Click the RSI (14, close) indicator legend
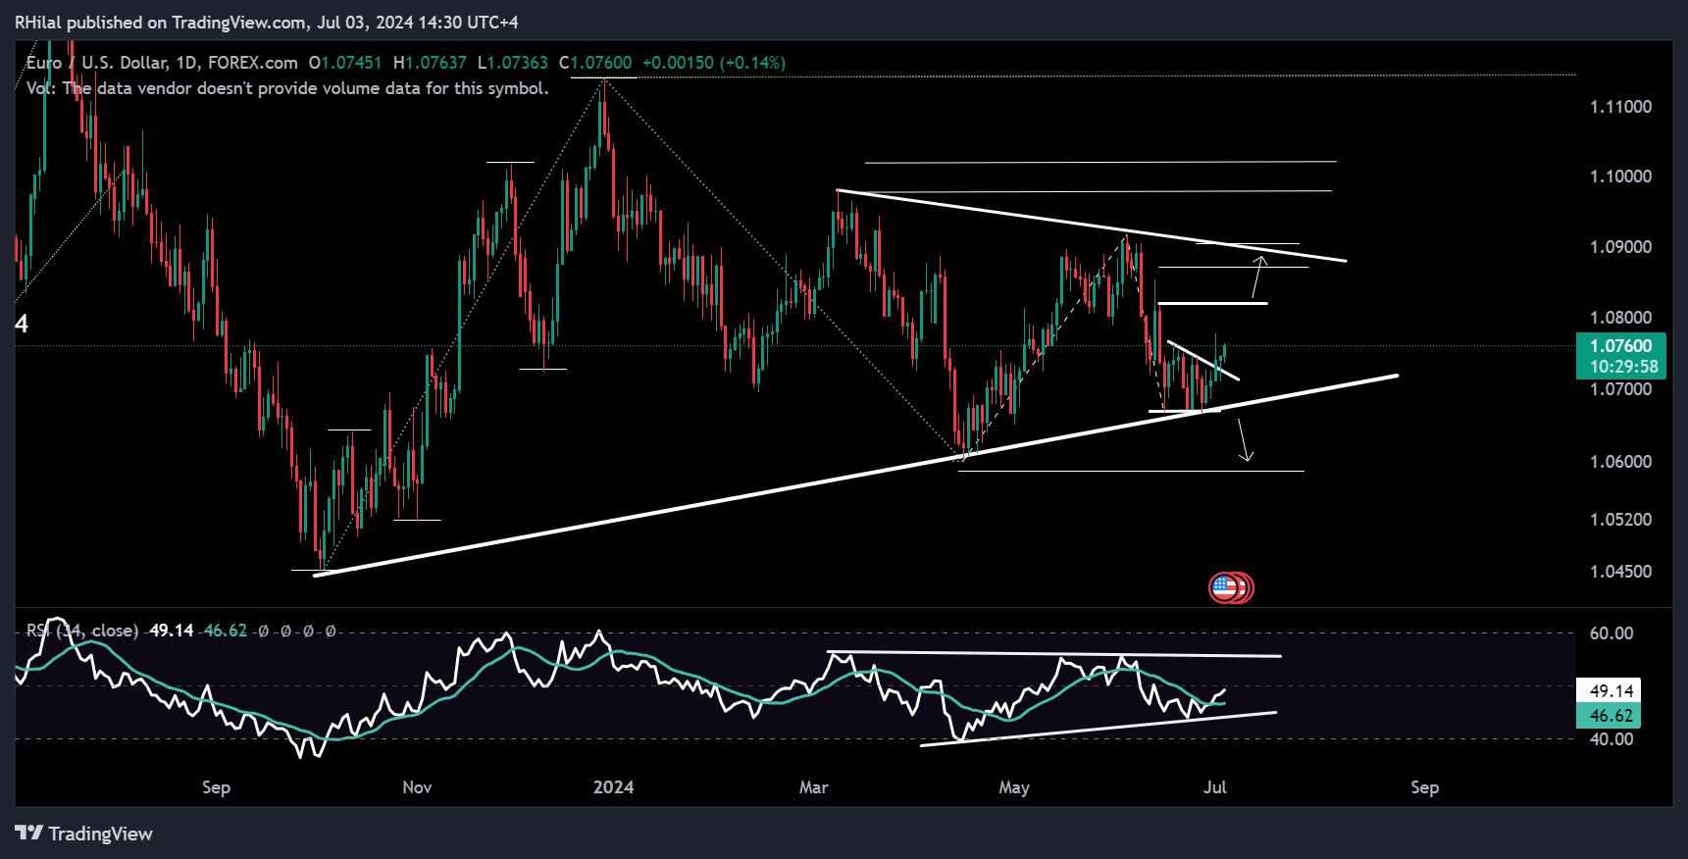1688x859 pixels. pos(82,631)
